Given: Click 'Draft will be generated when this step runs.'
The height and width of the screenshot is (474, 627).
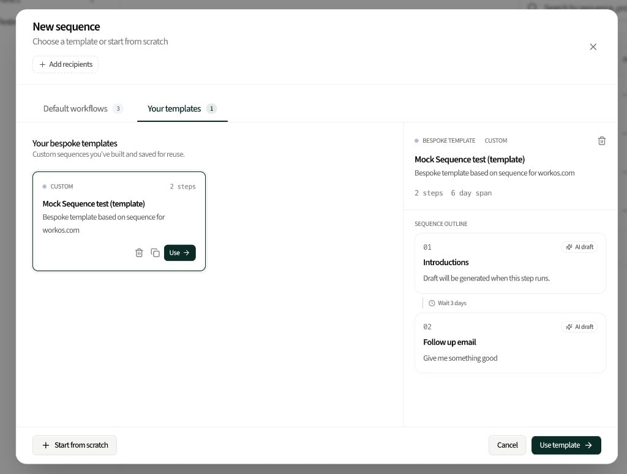Looking at the screenshot, I should tap(486, 278).
